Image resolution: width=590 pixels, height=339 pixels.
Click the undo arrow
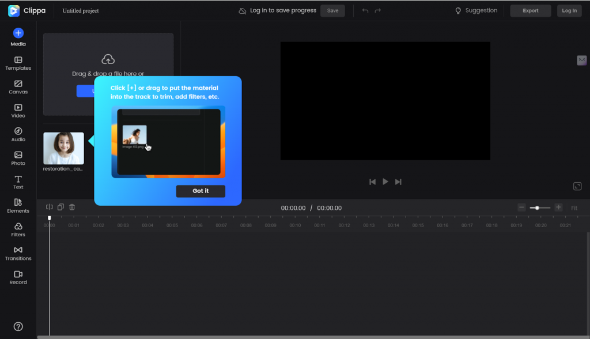coord(365,10)
